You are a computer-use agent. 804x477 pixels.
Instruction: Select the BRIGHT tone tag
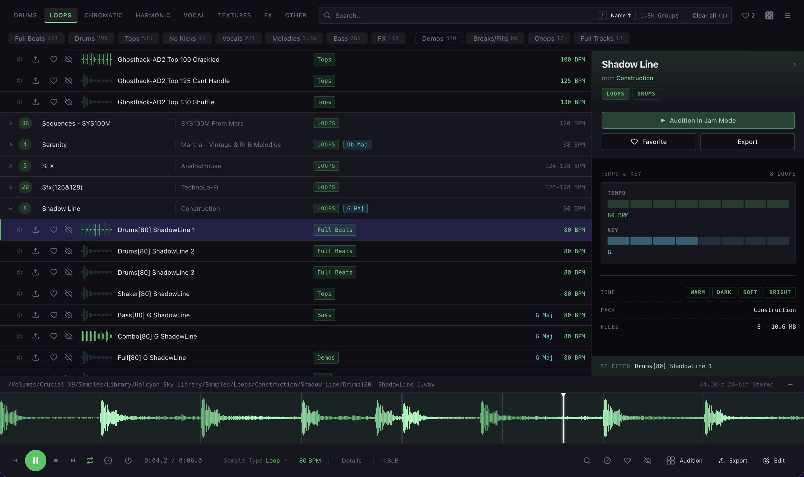pos(780,292)
